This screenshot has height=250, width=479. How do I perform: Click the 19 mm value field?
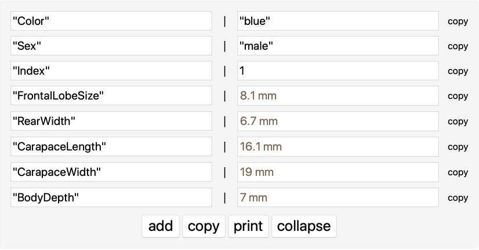[x=338, y=172]
